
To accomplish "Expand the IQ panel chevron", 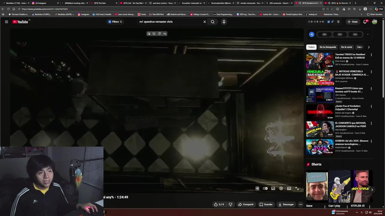I will (x=368, y=34).
